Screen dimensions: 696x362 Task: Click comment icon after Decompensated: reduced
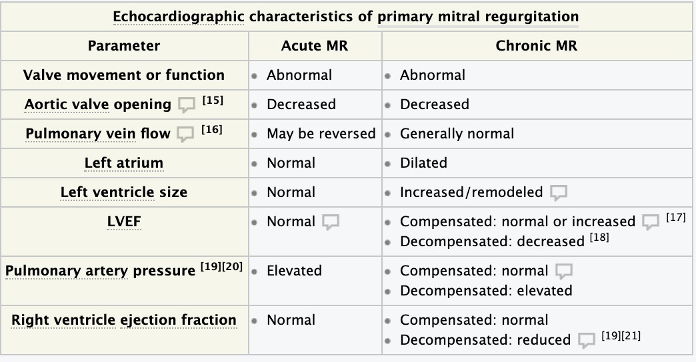tap(586, 341)
